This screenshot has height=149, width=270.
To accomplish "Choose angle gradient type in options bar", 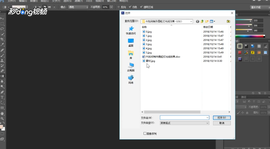I will 45,7.
